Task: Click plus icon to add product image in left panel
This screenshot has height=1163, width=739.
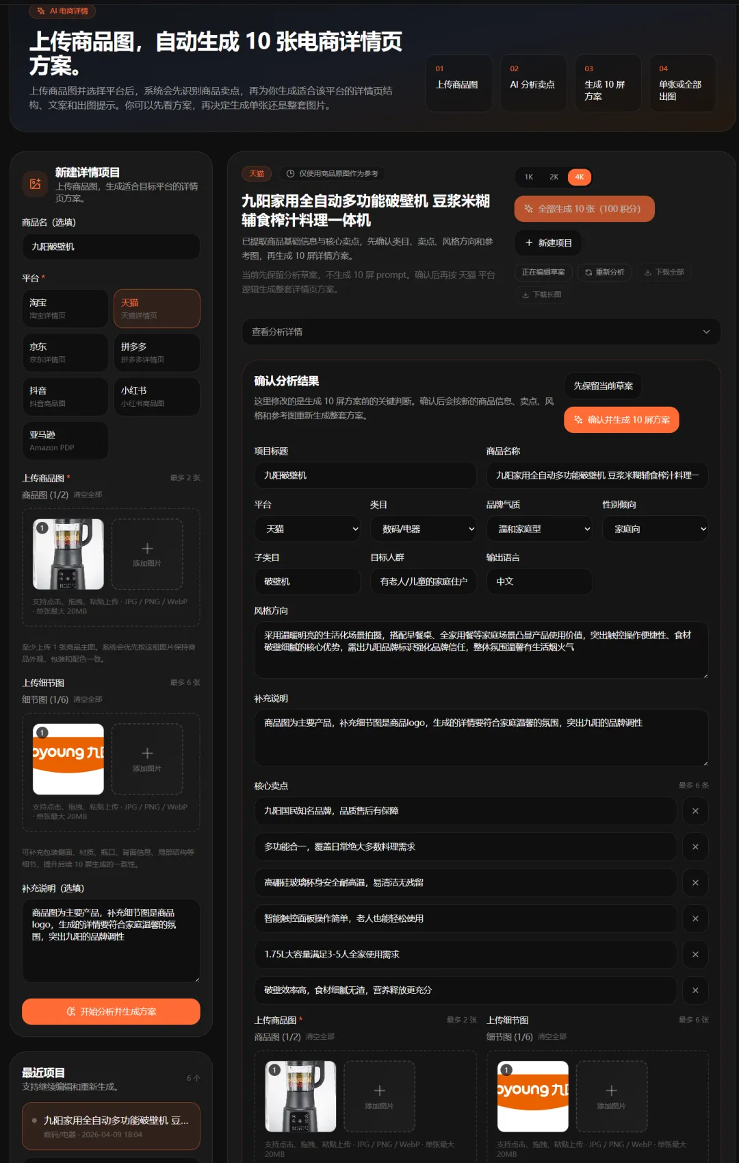Action: [147, 554]
